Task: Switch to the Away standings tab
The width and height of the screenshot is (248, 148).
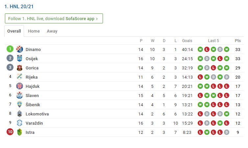Action: pos(52,31)
